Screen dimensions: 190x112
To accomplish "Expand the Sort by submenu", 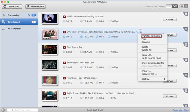I will [153, 79].
